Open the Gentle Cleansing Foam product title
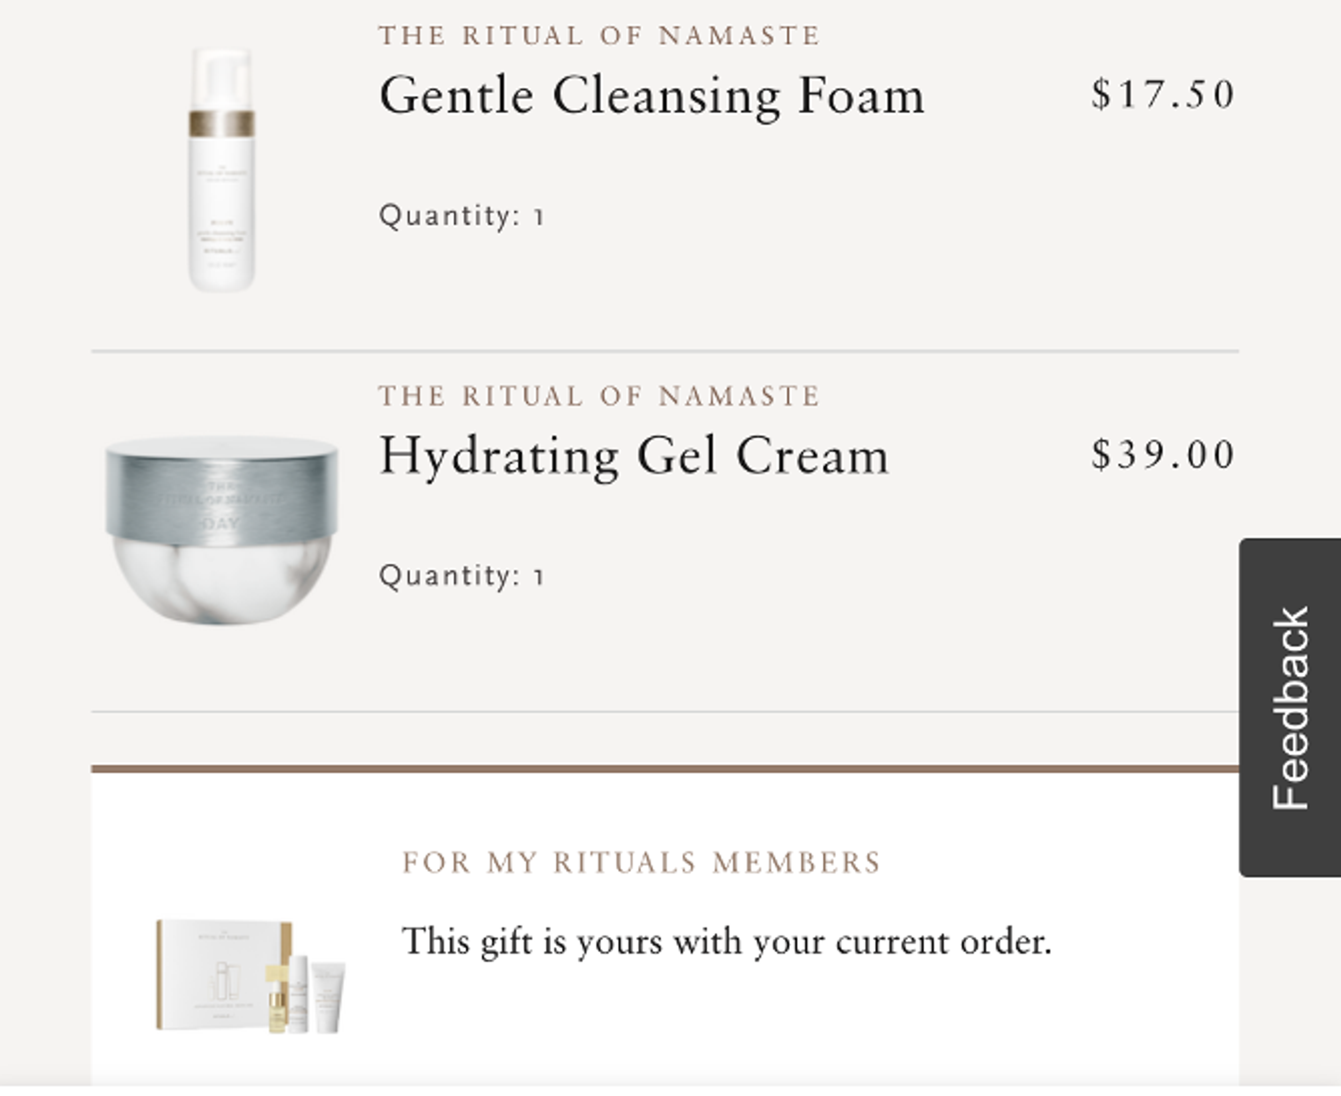The width and height of the screenshot is (1341, 1096). point(652,96)
